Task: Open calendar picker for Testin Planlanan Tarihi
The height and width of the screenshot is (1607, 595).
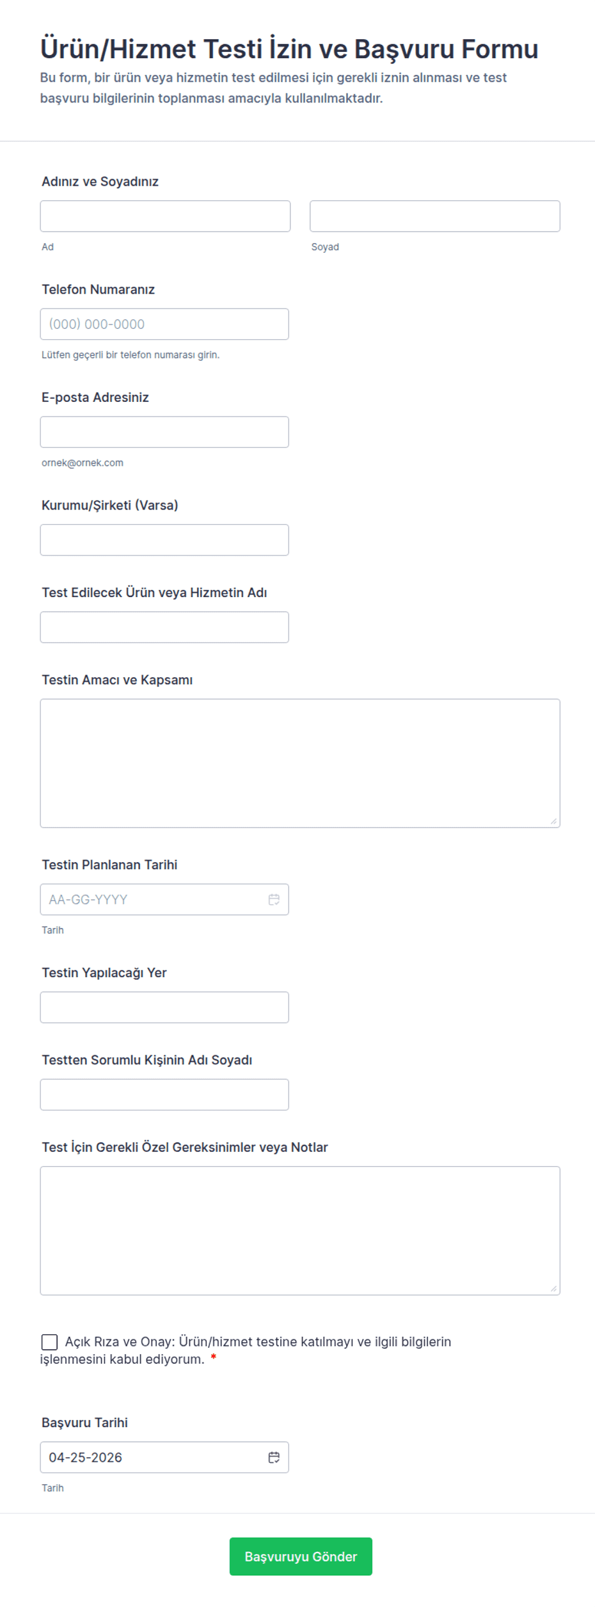Action: click(274, 899)
